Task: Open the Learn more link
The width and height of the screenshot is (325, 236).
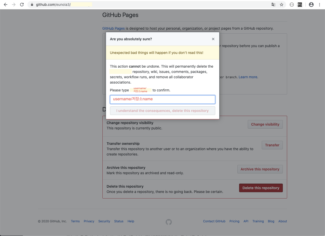Action: click(248, 77)
